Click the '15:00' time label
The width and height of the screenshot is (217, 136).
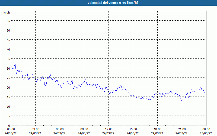point(133,129)
